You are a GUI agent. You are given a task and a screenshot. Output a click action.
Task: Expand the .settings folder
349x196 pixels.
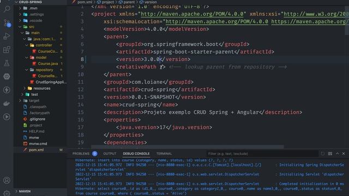(20, 14)
